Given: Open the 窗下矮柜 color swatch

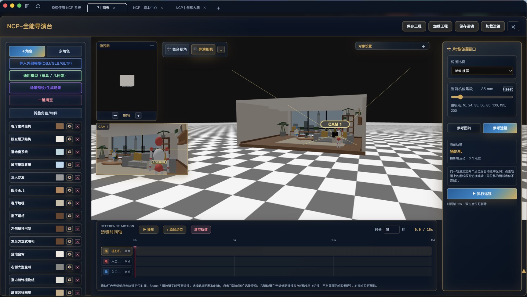Looking at the screenshot, I should (x=60, y=216).
